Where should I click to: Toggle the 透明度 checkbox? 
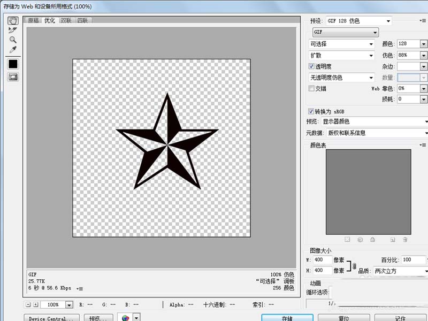click(x=311, y=66)
